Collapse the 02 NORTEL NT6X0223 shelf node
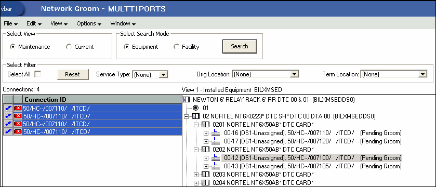This screenshot has width=436, height=187. [x=187, y=116]
